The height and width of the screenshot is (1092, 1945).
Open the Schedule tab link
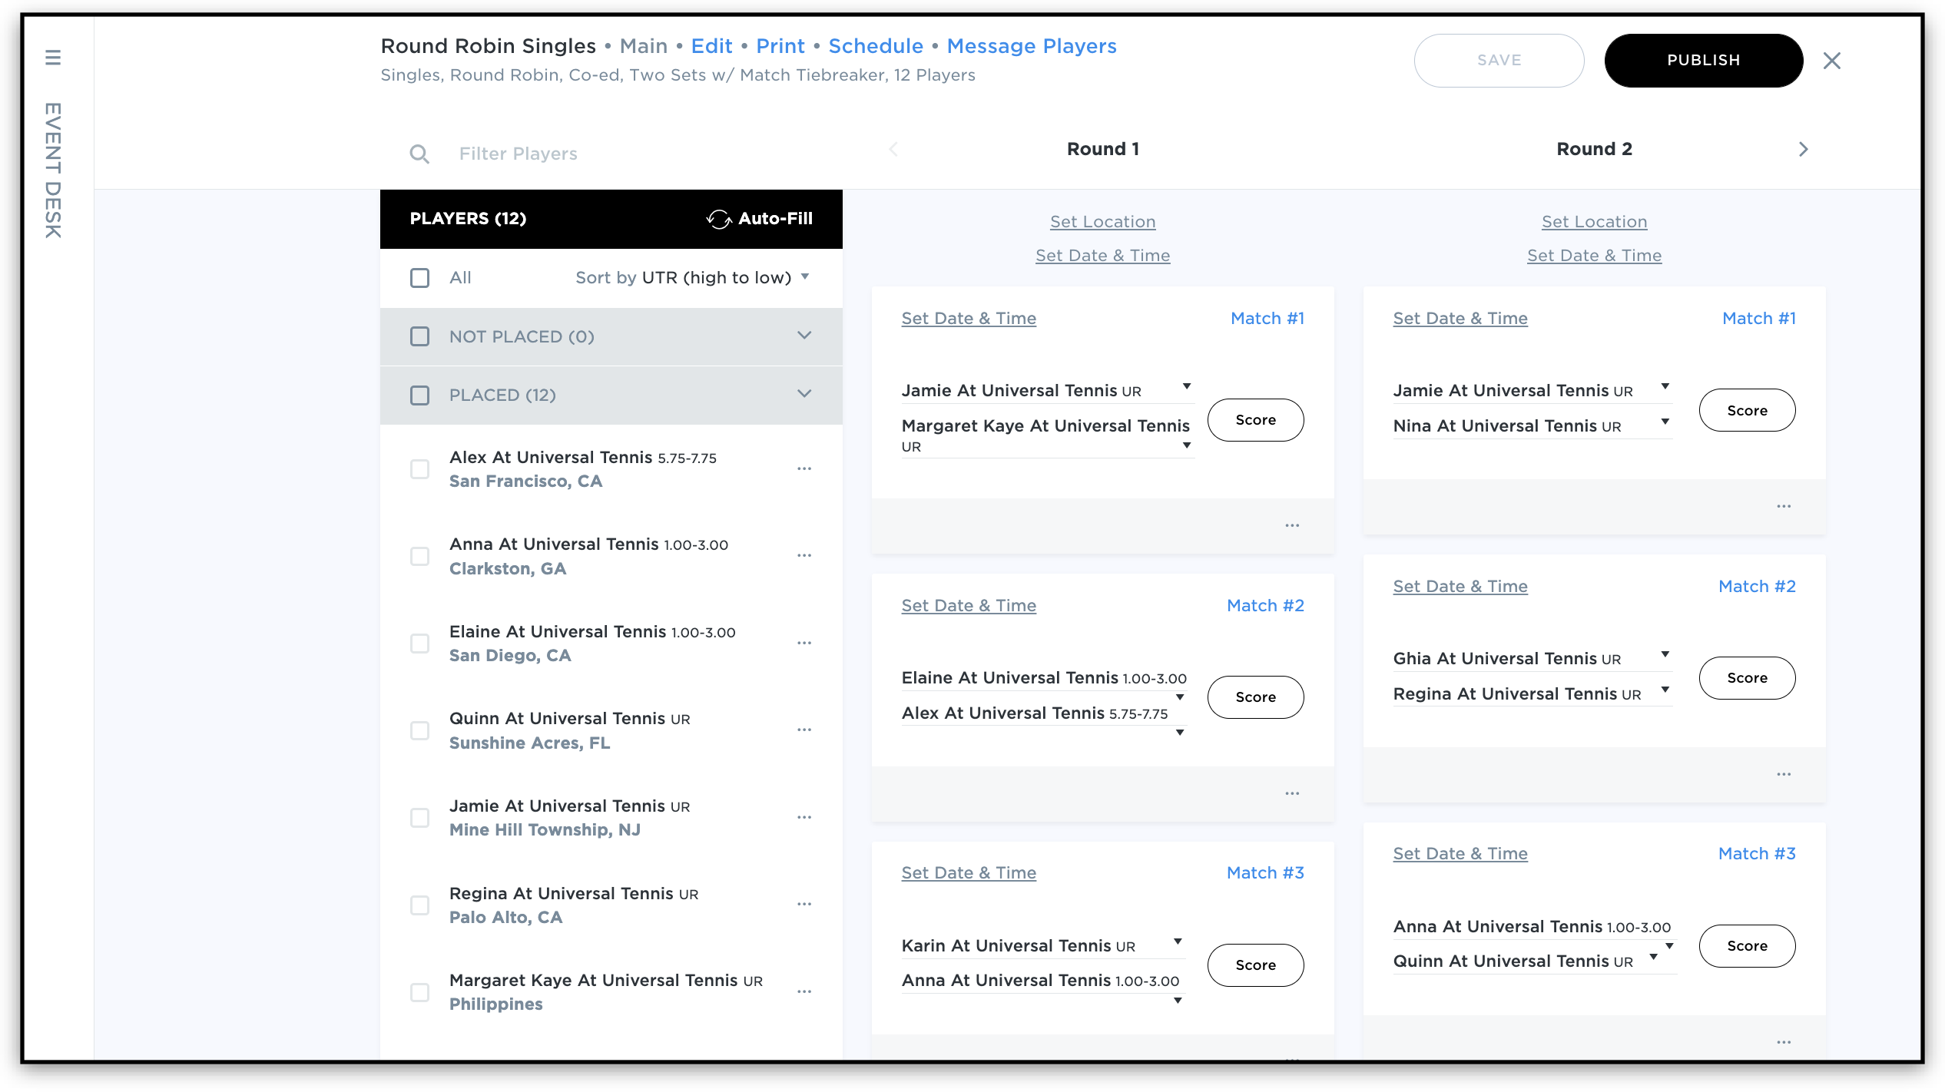(876, 46)
